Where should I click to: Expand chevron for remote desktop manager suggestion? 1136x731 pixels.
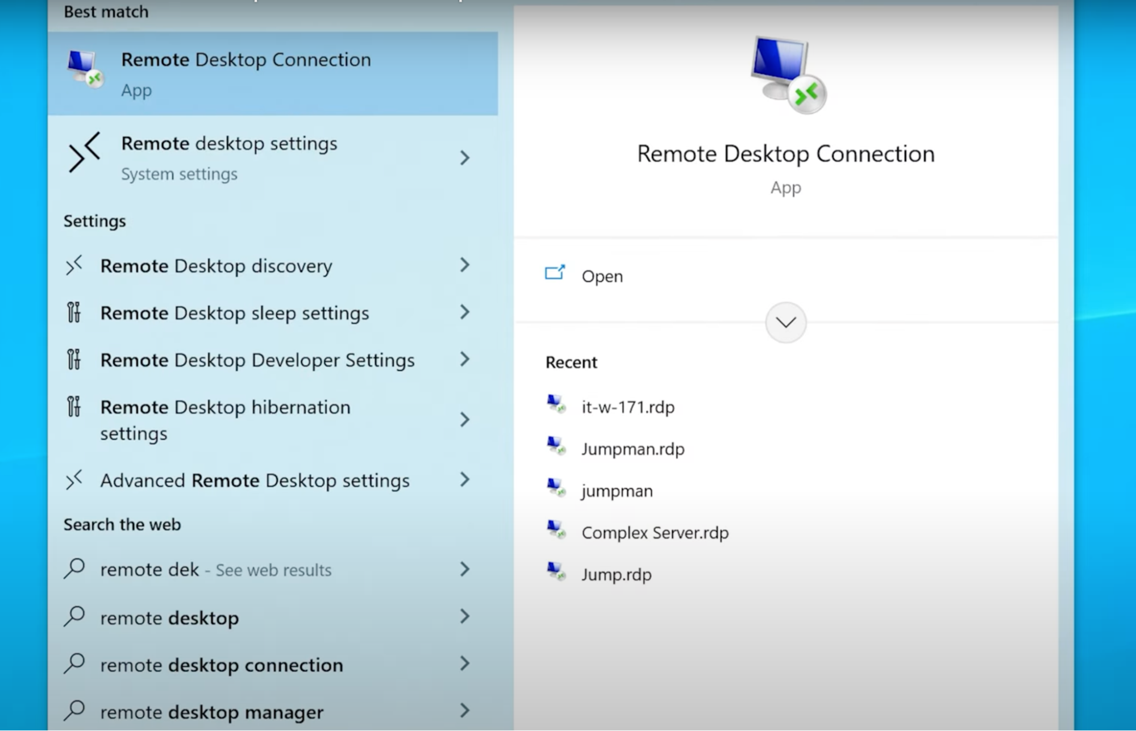click(x=465, y=711)
